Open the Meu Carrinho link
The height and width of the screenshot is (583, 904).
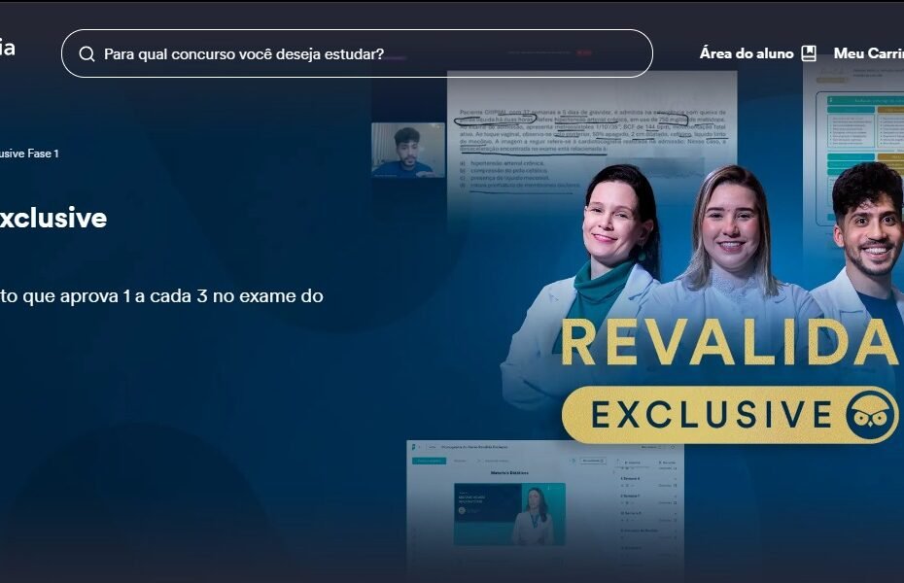(x=868, y=53)
